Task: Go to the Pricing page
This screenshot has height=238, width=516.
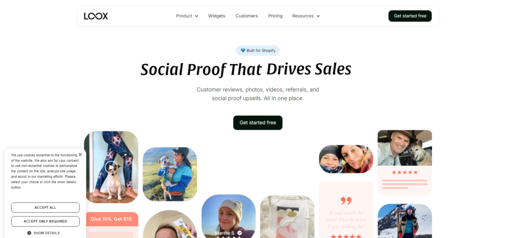Action: (275, 16)
